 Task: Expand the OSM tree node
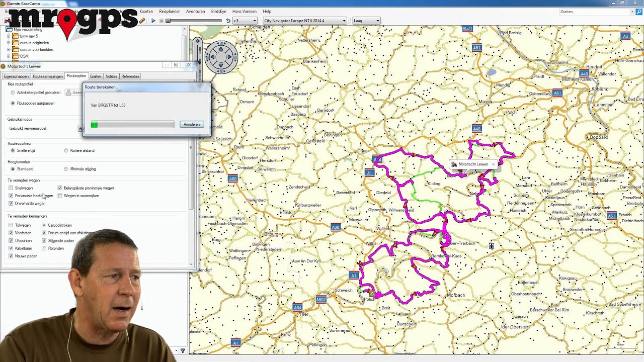tap(9, 56)
